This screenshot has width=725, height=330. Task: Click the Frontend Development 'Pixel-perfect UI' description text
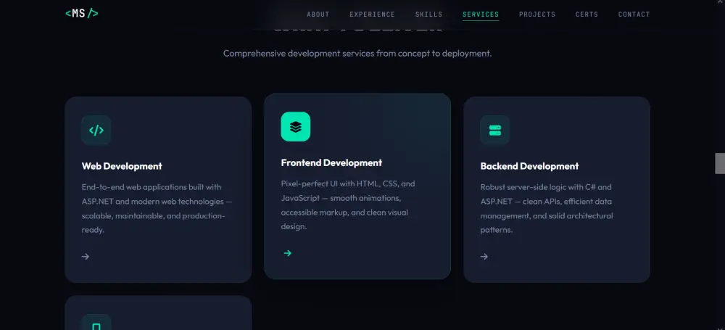pyautogui.click(x=348, y=205)
